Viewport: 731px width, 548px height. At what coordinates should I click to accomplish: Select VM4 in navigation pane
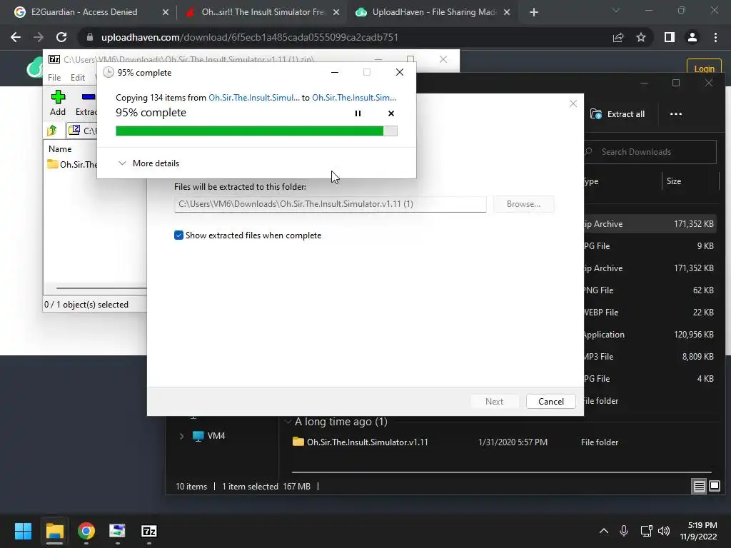209,436
